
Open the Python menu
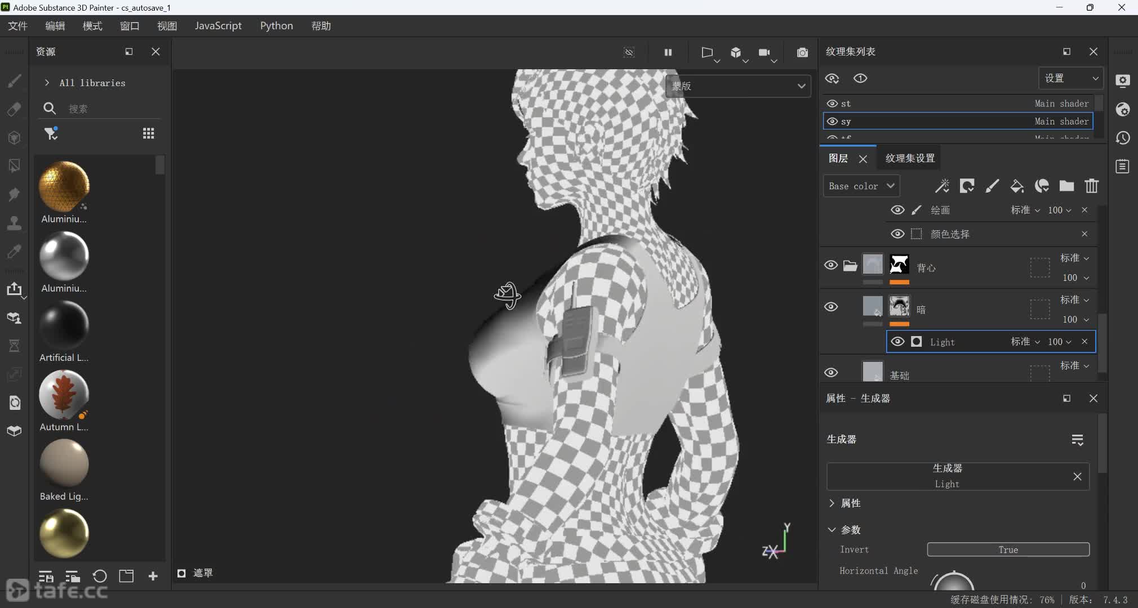277,26
